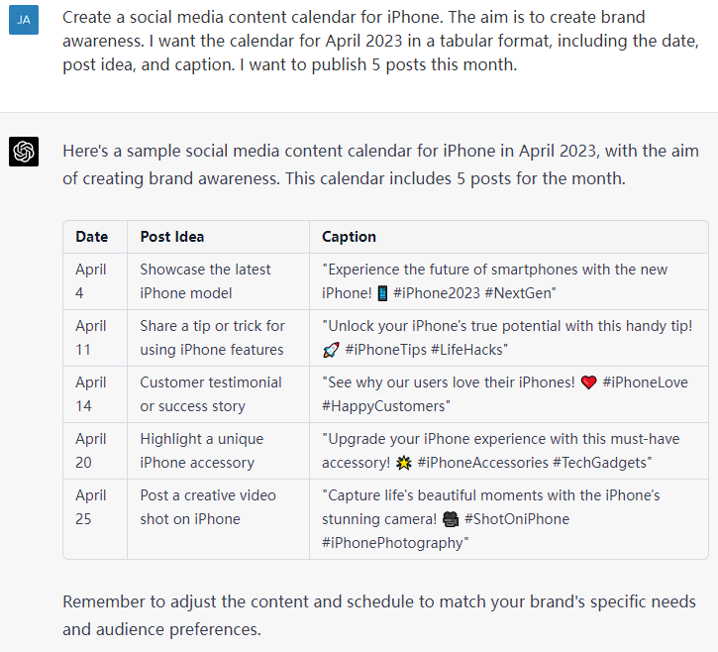Click the JA user avatar icon

[24, 20]
